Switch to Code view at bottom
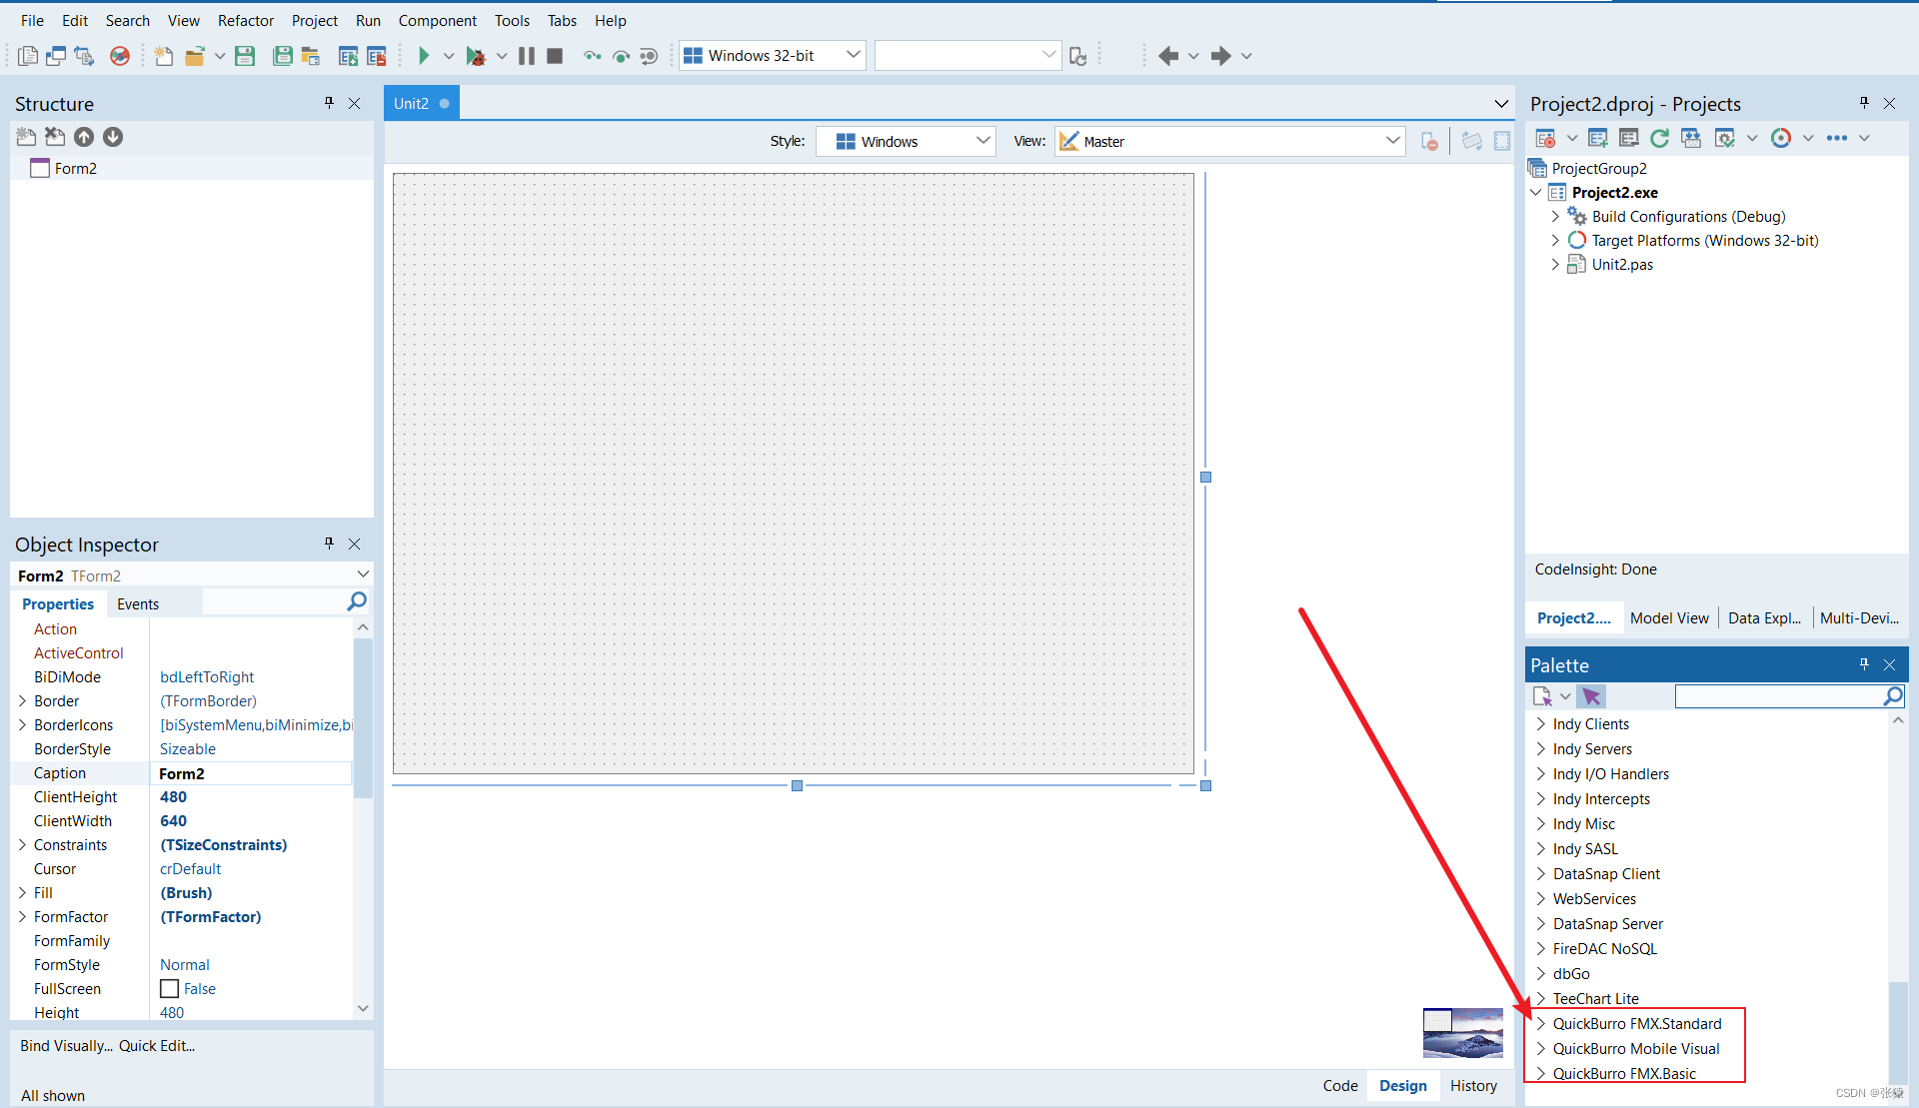 1339,1086
